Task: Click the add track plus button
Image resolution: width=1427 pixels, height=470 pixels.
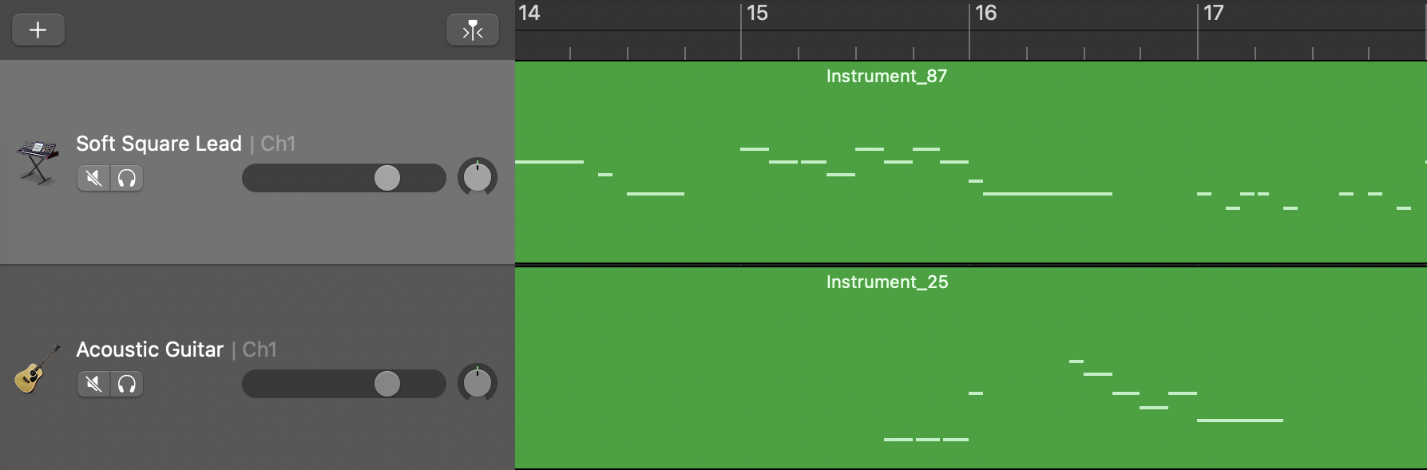Action: coord(38,30)
